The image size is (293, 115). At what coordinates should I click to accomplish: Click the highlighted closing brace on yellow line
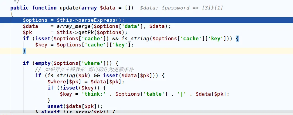click(24, 51)
